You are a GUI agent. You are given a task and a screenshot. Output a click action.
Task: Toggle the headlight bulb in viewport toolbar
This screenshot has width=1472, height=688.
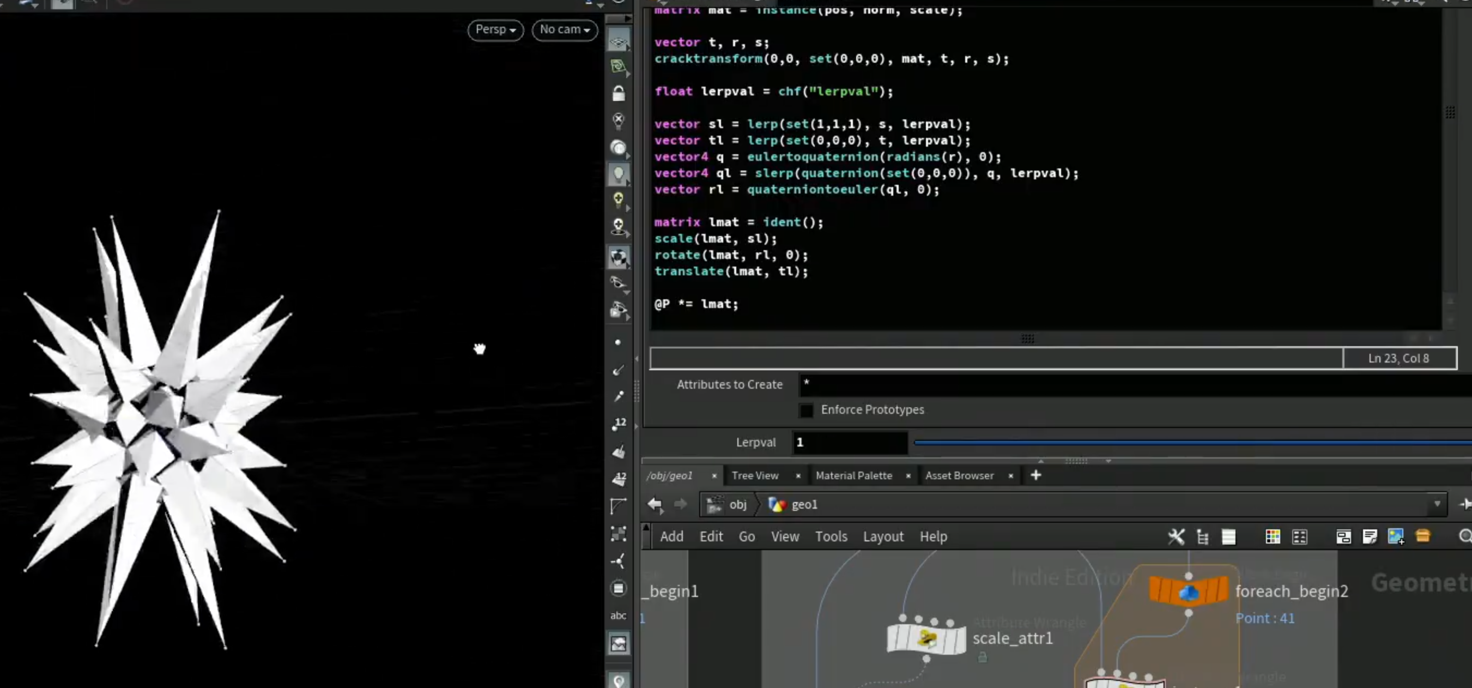click(619, 174)
